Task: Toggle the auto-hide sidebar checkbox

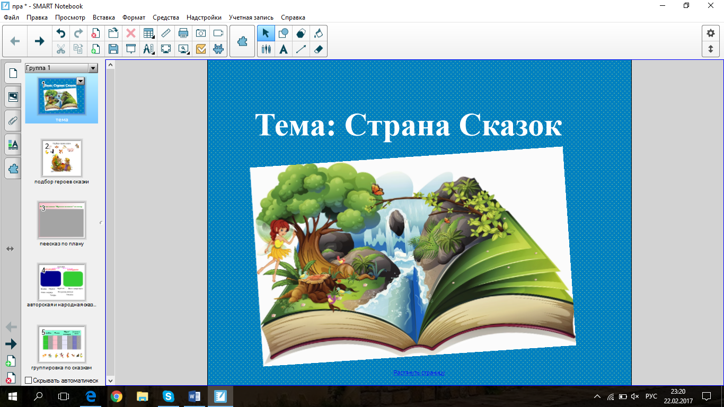Action: tap(29, 380)
